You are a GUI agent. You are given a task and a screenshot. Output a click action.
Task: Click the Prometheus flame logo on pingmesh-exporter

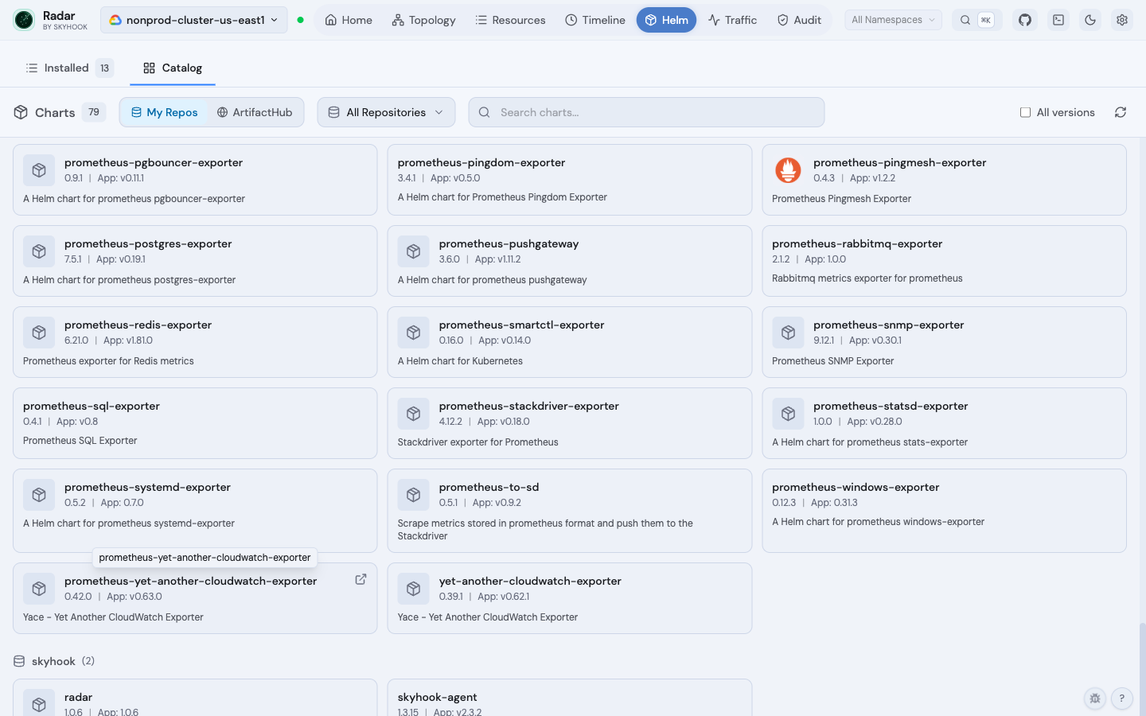click(x=788, y=170)
